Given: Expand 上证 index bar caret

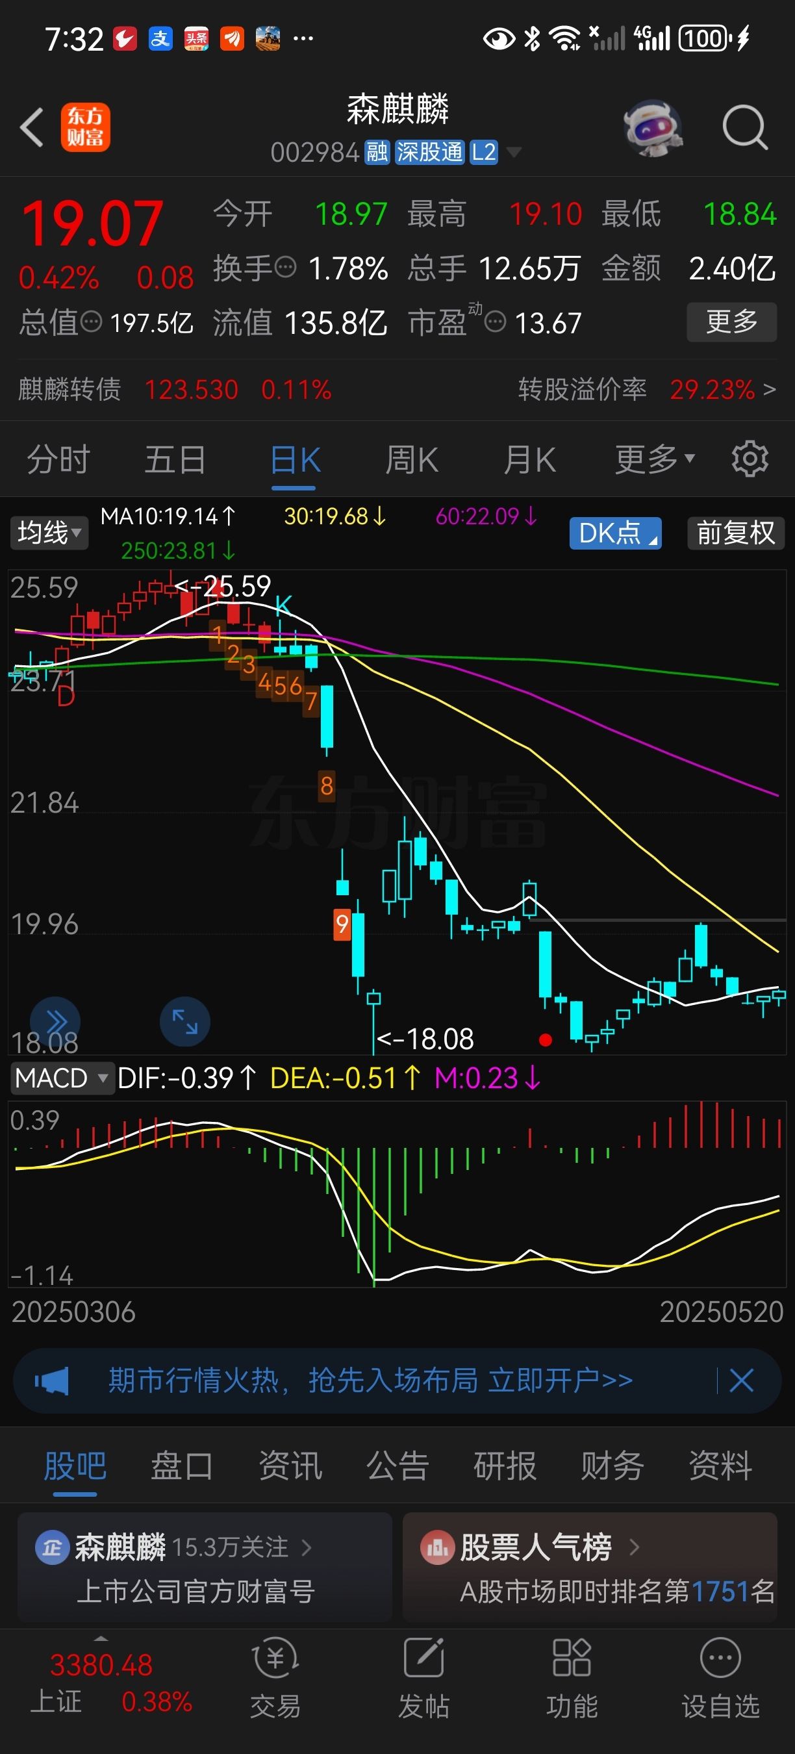Looking at the screenshot, I should tap(101, 1638).
